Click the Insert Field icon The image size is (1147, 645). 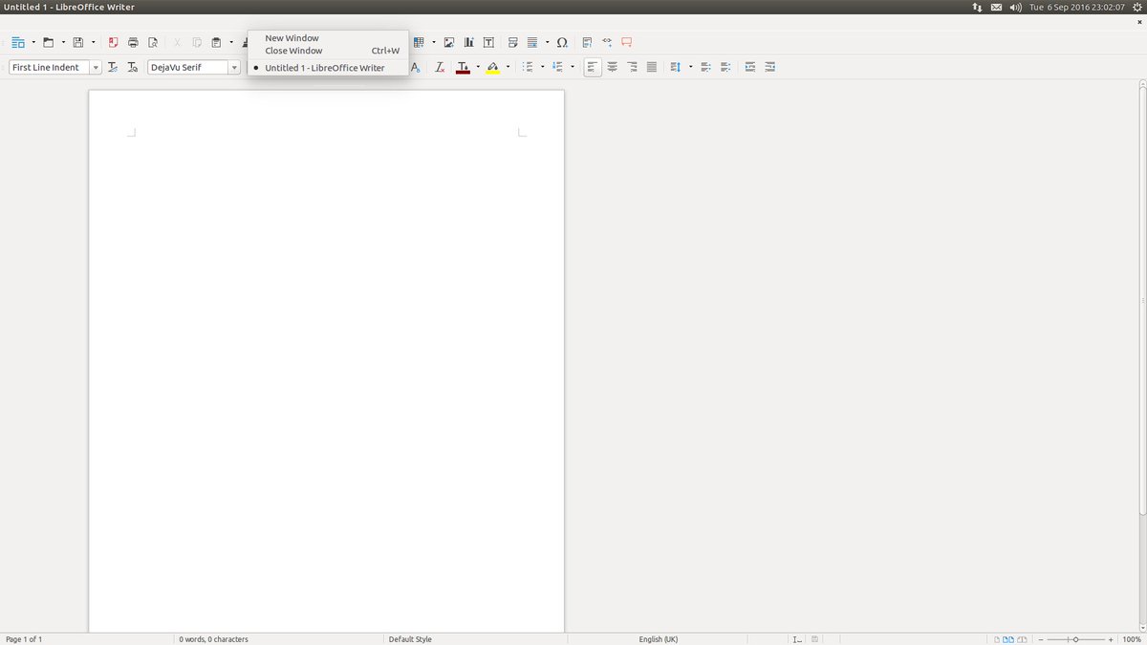532,42
